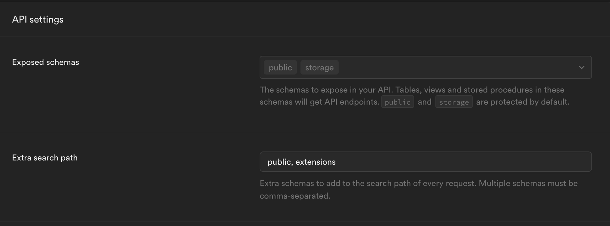The height and width of the screenshot is (226, 610).
Task: Click the inline 'storage' code badge
Action: coord(454,102)
